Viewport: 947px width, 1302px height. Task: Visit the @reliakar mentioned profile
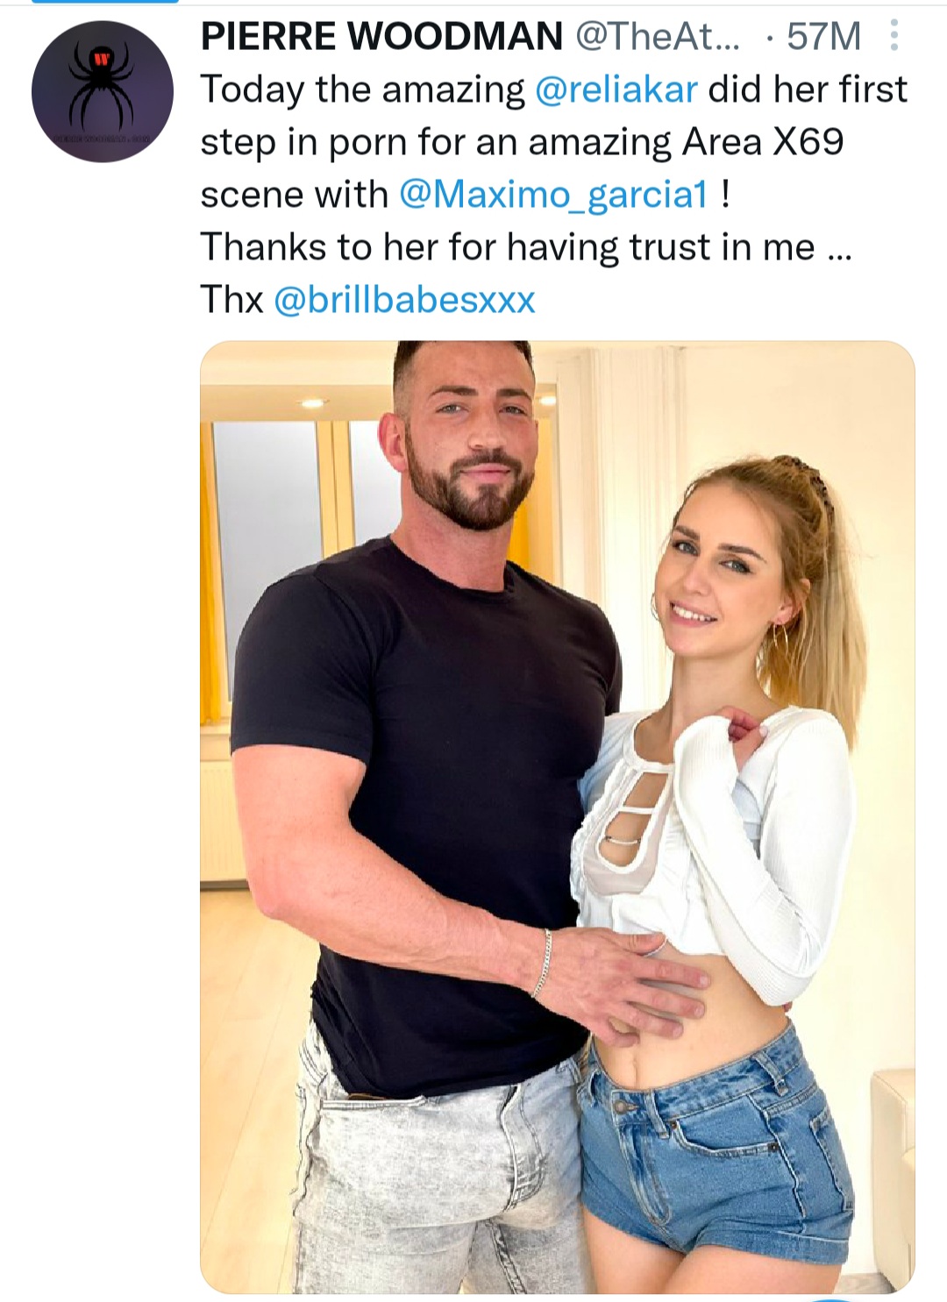tap(616, 89)
